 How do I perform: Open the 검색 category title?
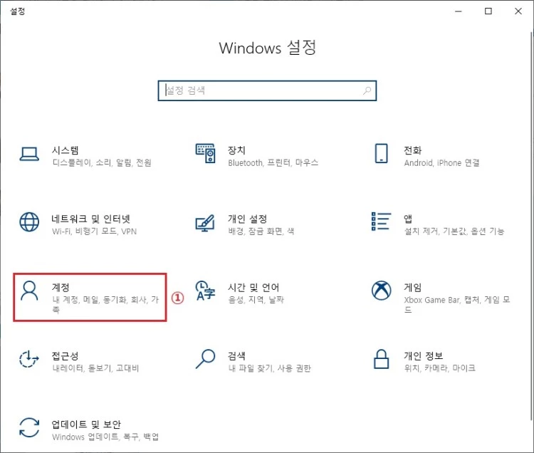pyautogui.click(x=236, y=356)
